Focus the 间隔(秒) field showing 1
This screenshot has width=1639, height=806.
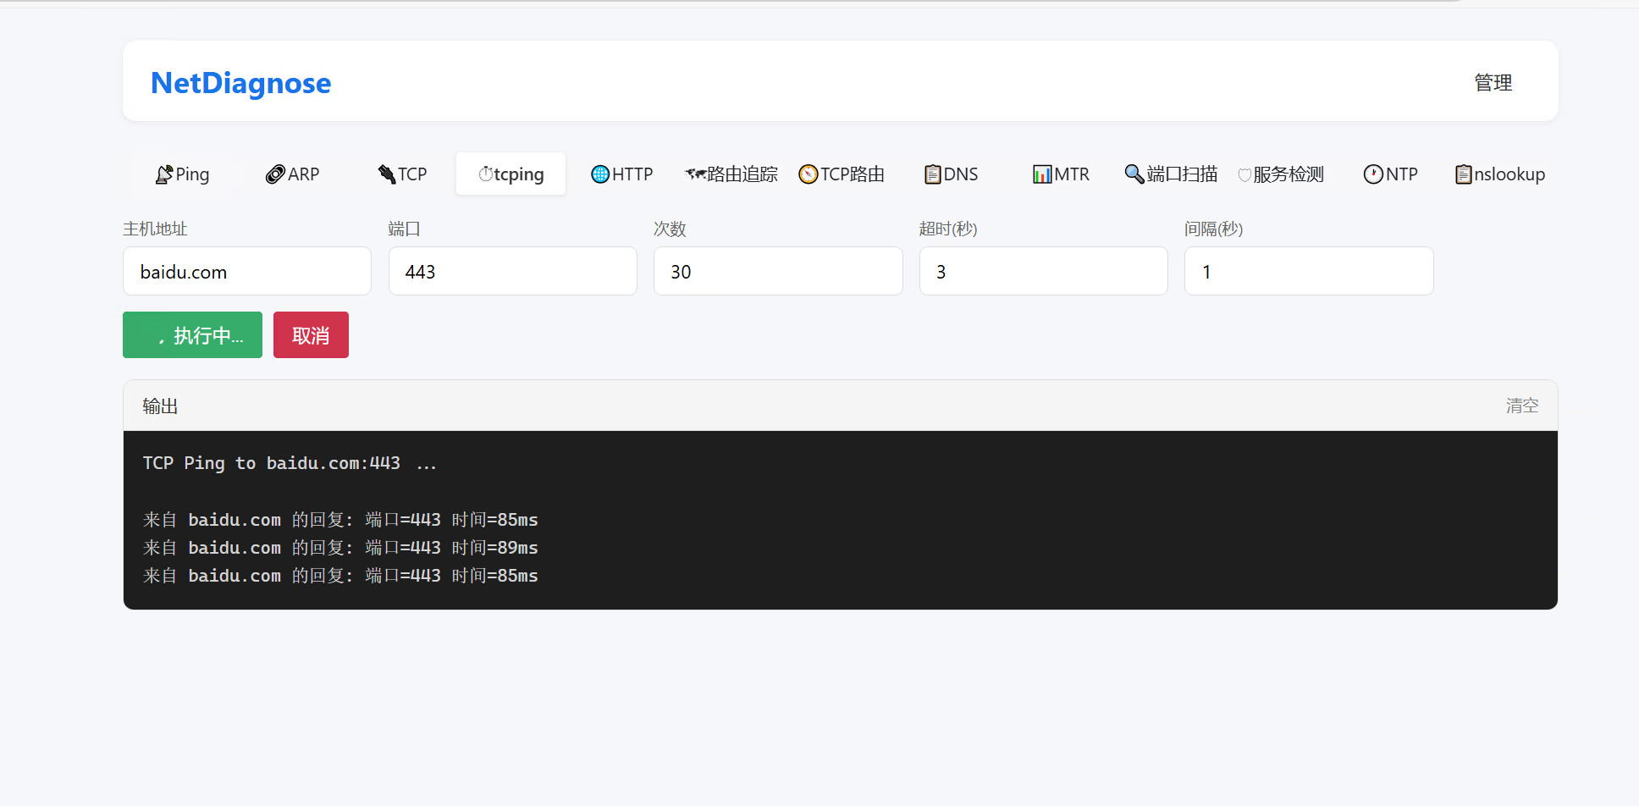(x=1309, y=271)
